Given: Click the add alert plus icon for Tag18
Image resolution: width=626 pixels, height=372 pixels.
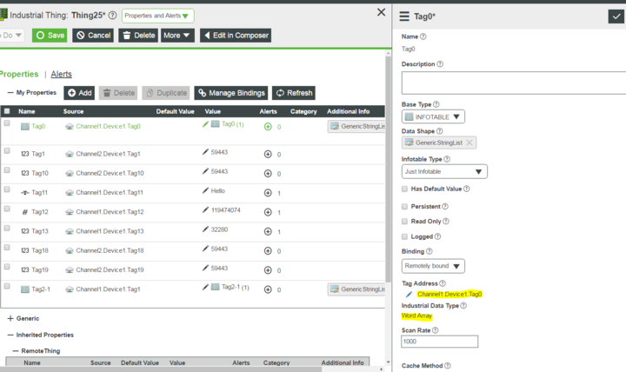Looking at the screenshot, I should coord(268,250).
